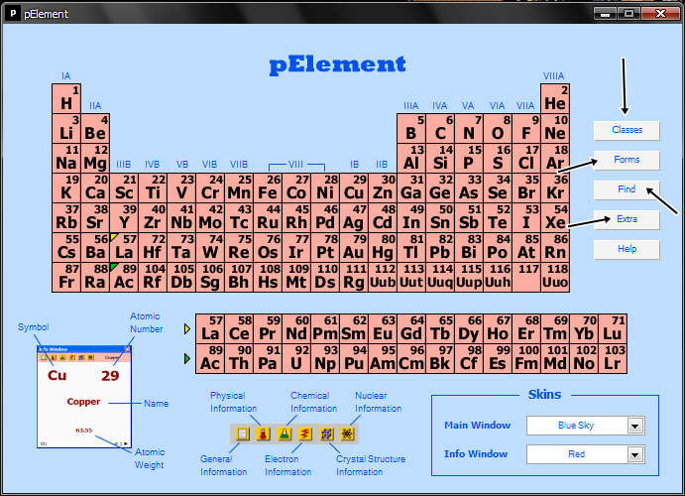
Task: Click the Forms button
Action: tap(627, 160)
